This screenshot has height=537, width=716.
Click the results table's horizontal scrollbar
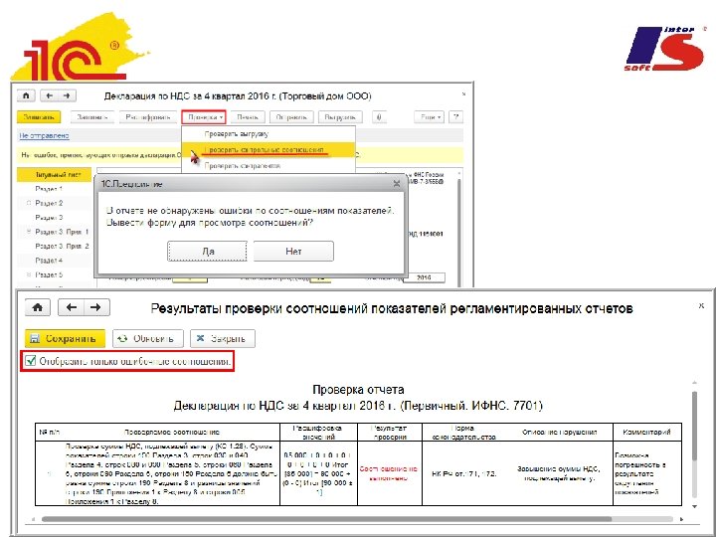click(326, 519)
